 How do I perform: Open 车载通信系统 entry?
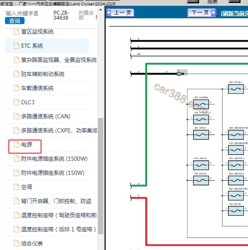pyautogui.click(x=37, y=88)
